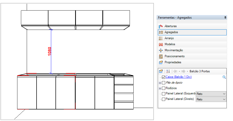The image size is (233, 121).
Task: Open the Movimentação tools section
Action: tap(192, 50)
